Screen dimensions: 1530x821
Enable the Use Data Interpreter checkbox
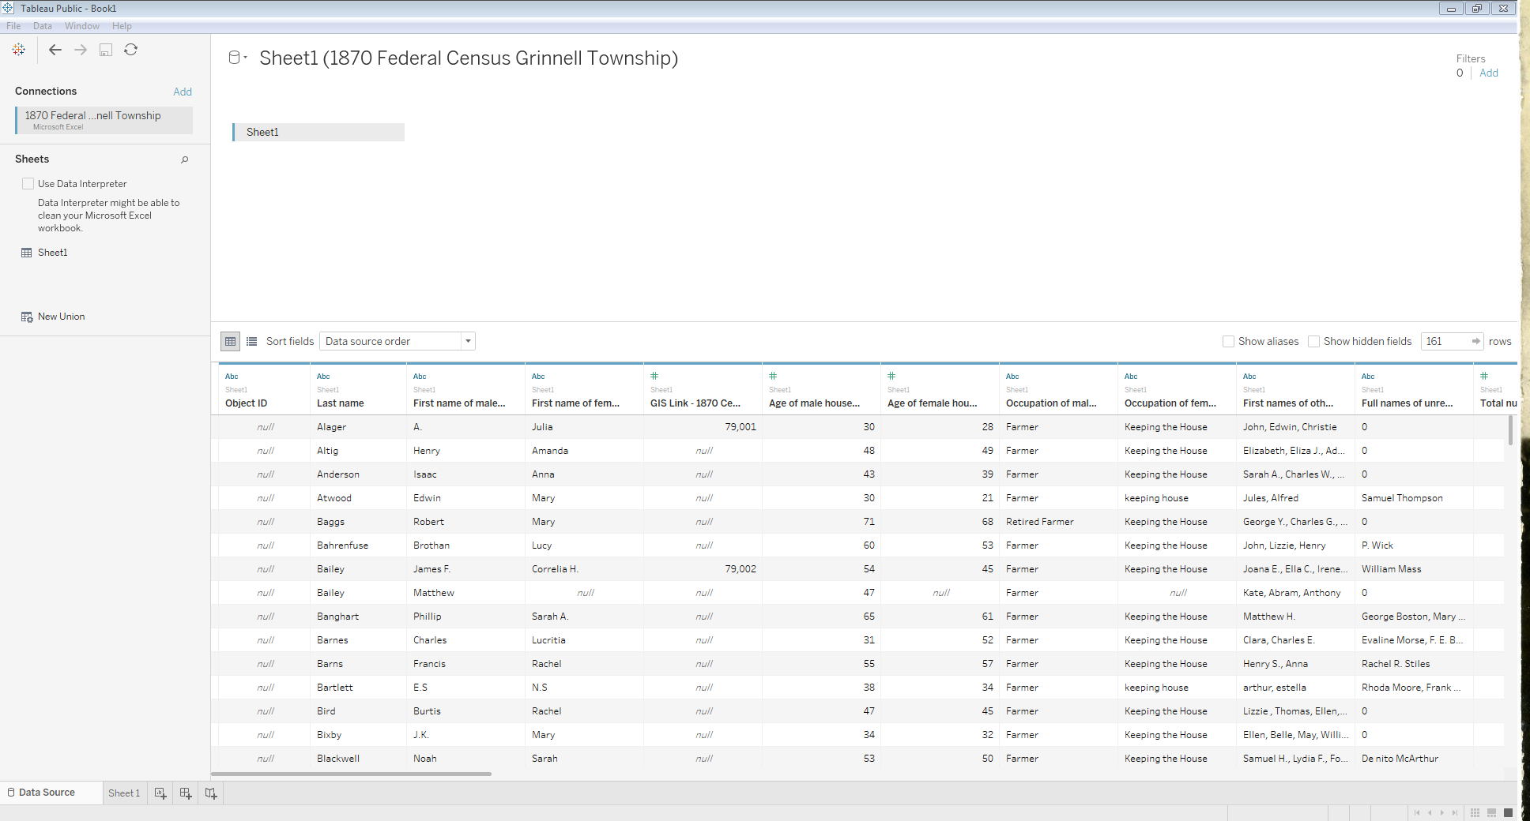(x=28, y=184)
